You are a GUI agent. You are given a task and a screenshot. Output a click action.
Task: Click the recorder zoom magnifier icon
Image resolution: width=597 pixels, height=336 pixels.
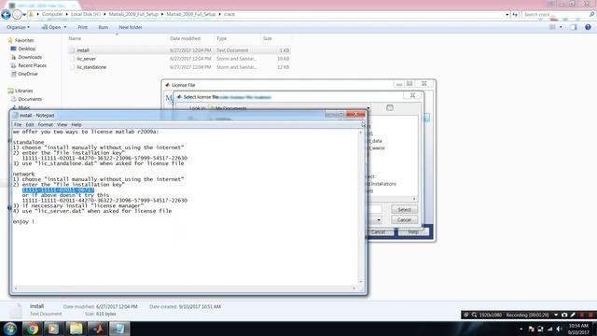pyautogui.click(x=475, y=315)
